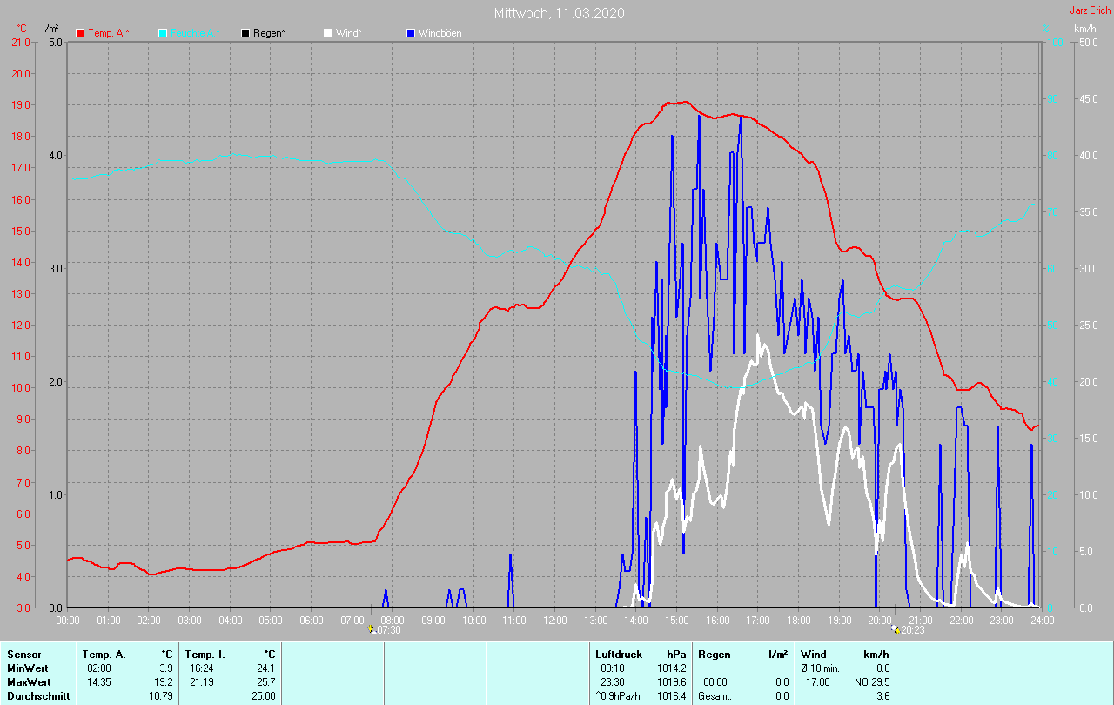Click the Jarz Erich author text

pyautogui.click(x=1091, y=11)
